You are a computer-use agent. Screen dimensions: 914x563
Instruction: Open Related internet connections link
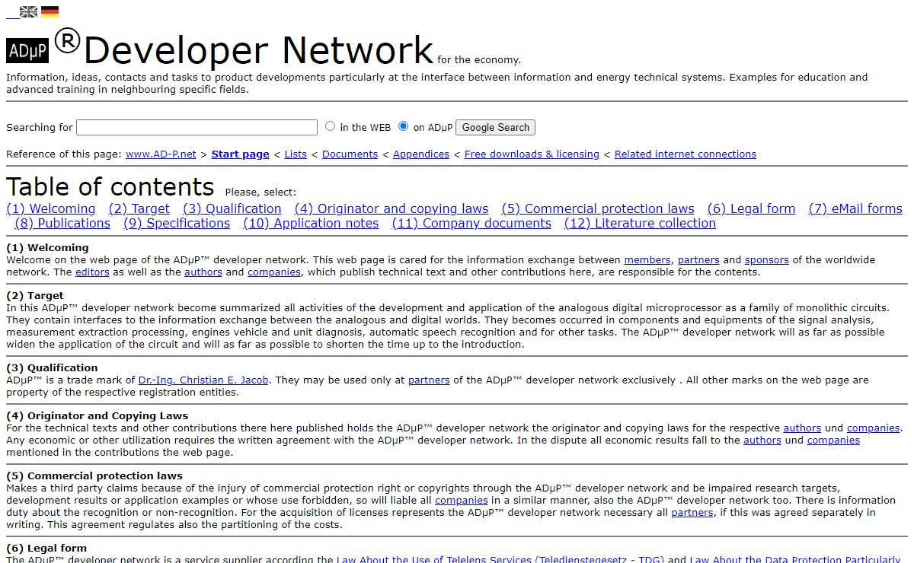pos(685,154)
